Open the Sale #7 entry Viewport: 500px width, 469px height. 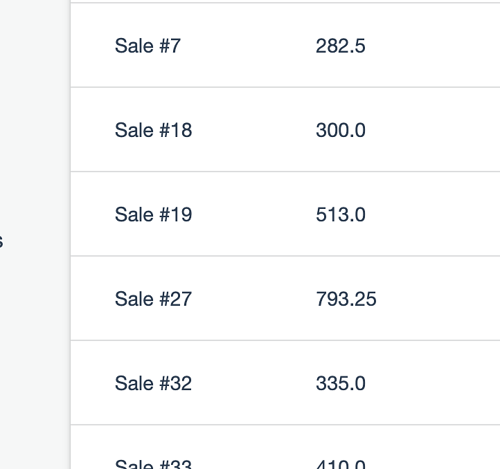click(x=148, y=46)
